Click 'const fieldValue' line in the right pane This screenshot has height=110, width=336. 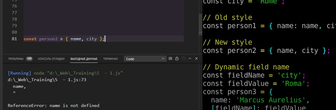pos(256,84)
